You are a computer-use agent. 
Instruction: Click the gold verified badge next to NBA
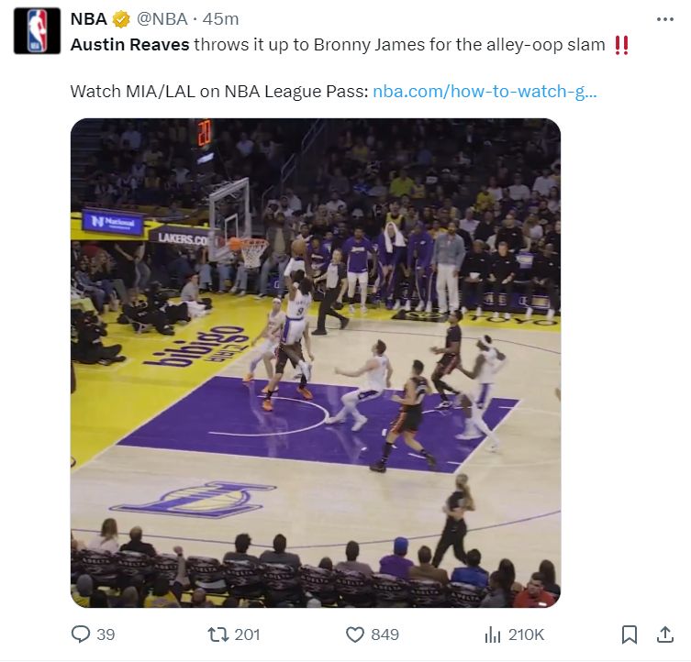[120, 19]
